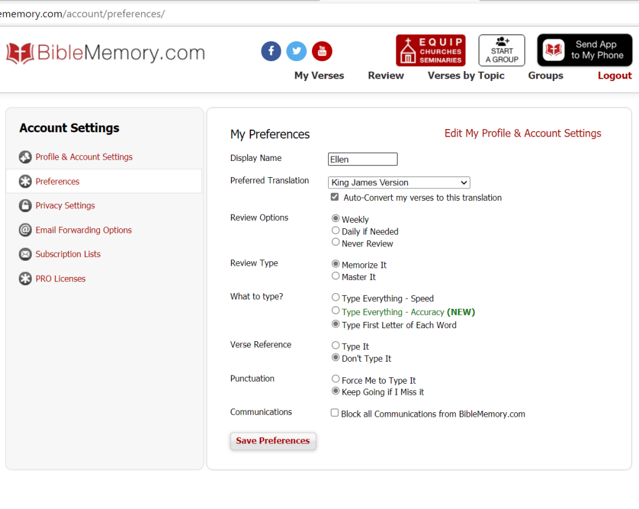Select Daily if Needed review option
Screen dimensions: 639x509
point(335,230)
